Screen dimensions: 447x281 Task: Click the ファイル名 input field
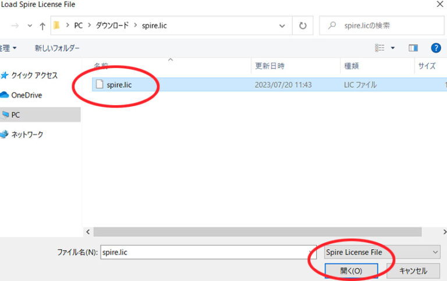point(204,252)
